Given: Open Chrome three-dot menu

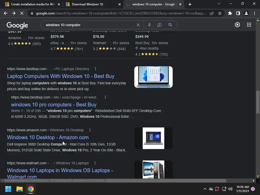Looking at the screenshot, I should [254, 13].
